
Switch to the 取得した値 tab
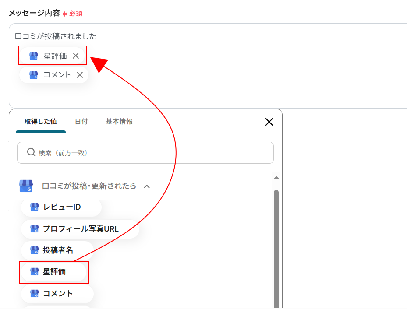pyautogui.click(x=40, y=122)
